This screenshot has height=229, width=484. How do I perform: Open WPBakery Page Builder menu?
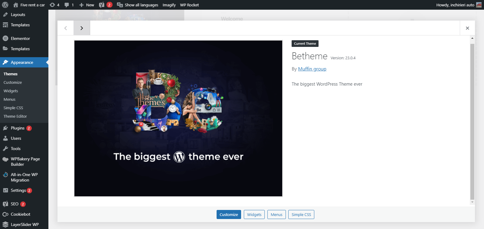pyautogui.click(x=24, y=162)
